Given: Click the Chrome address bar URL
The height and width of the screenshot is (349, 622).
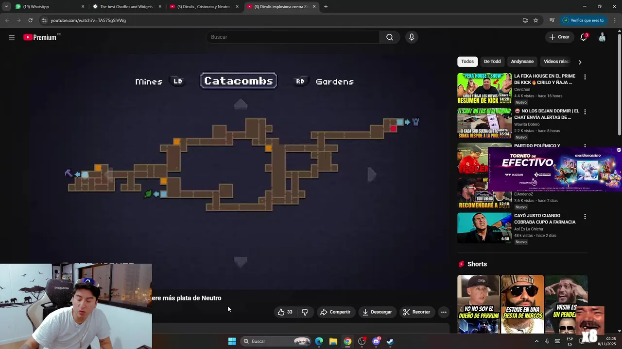Looking at the screenshot, I should 88,20.
